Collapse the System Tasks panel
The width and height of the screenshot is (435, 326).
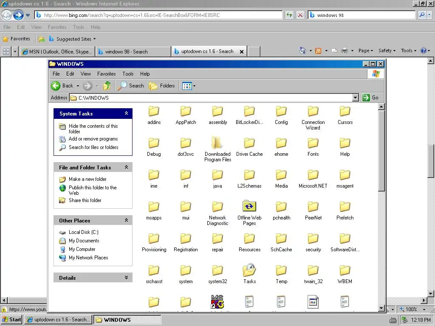click(126, 113)
